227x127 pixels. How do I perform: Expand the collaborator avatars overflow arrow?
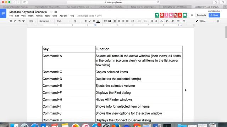point(188,15)
